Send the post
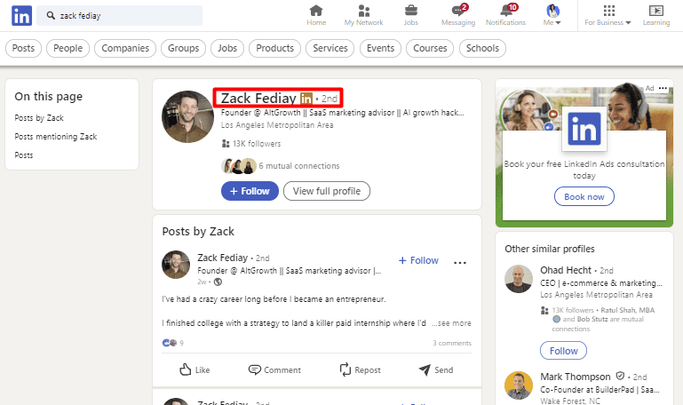The height and width of the screenshot is (405, 683). [436, 369]
